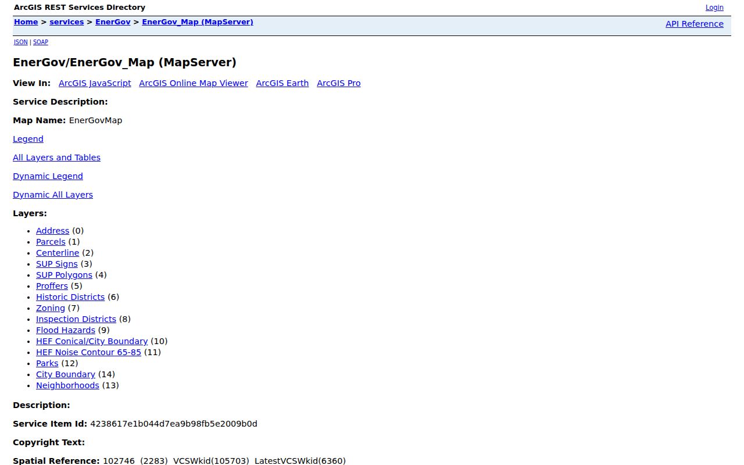
Task: Open Dynamic All Layers link
Action: point(53,195)
